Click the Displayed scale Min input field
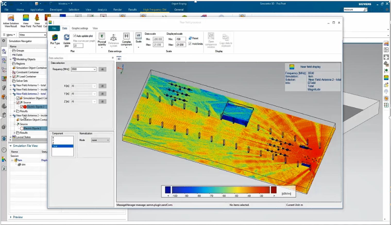The height and width of the screenshot is (225, 391). click(x=181, y=39)
